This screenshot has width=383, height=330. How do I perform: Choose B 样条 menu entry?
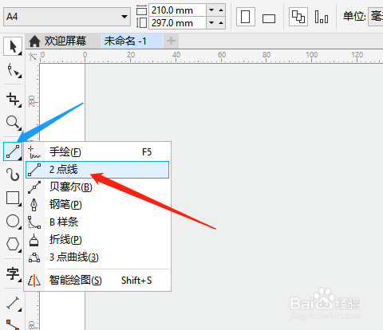pos(97,222)
